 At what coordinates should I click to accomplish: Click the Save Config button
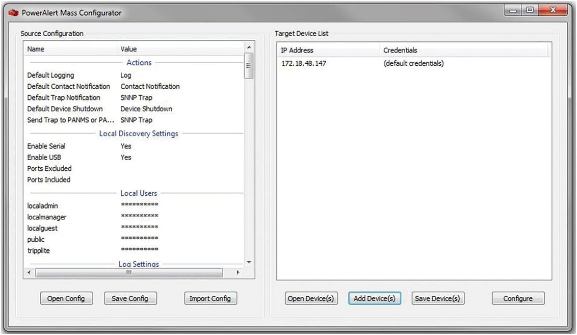click(130, 298)
